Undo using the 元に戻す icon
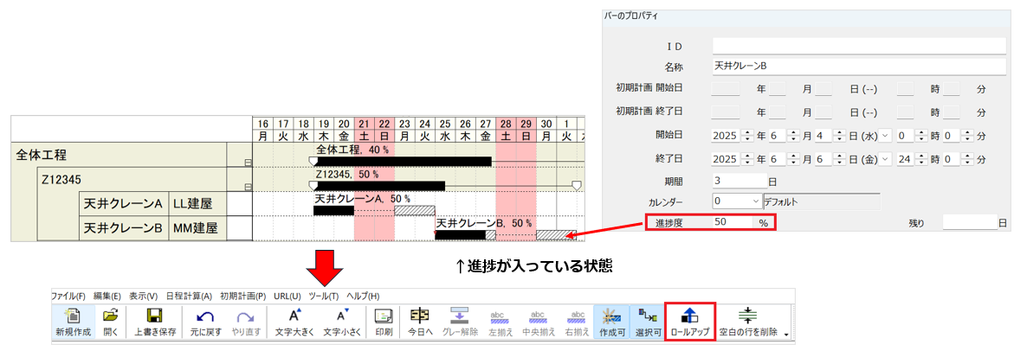The image size is (1014, 351). [204, 322]
